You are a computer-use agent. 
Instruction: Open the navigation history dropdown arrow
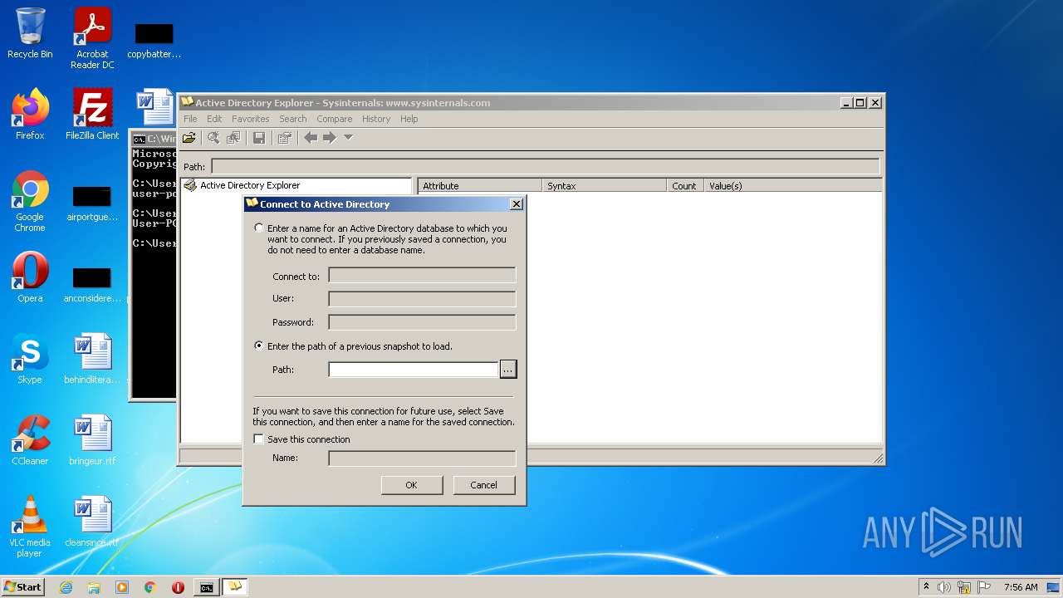coord(349,137)
